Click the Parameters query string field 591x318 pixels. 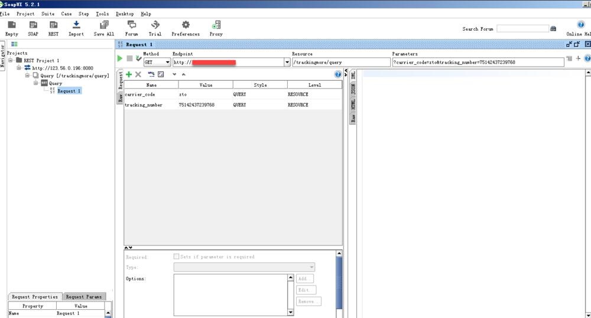pyautogui.click(x=478, y=62)
